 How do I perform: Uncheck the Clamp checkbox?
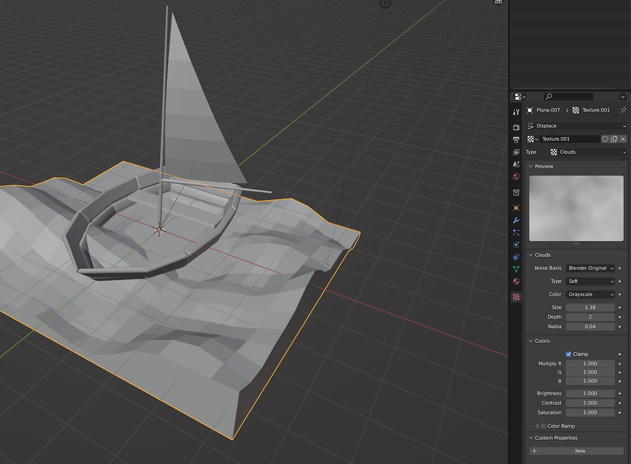point(568,354)
